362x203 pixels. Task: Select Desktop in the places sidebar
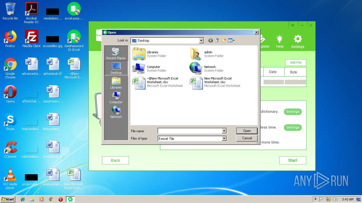pyautogui.click(x=116, y=68)
